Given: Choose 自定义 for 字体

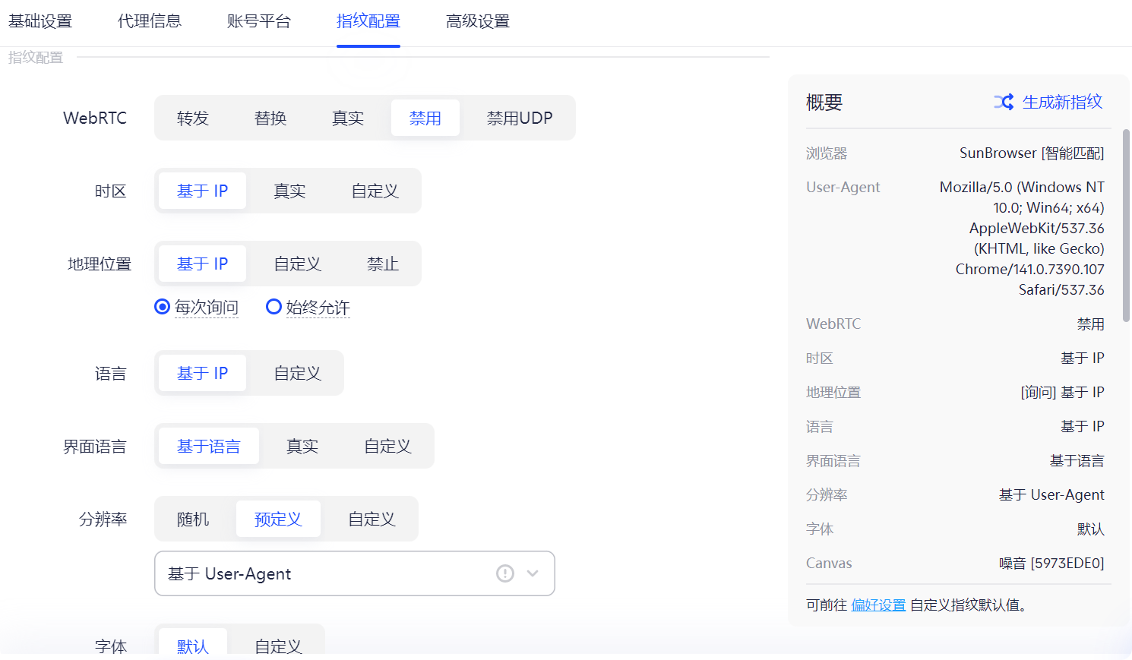Looking at the screenshot, I should pos(279,646).
